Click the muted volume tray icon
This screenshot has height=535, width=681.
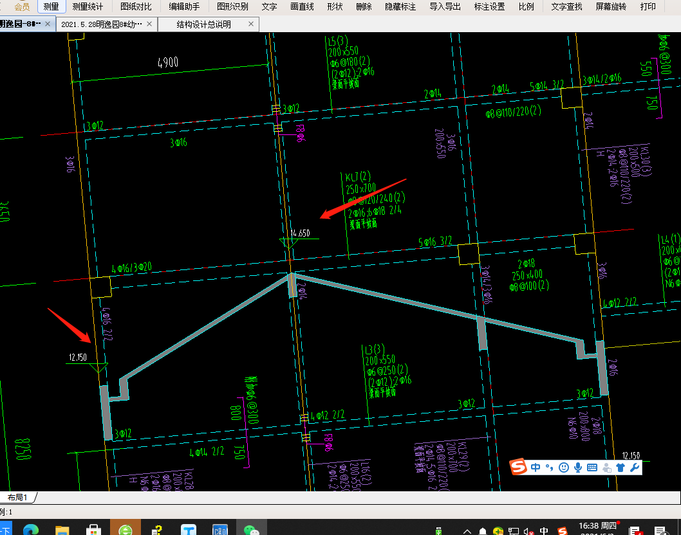pos(528,531)
